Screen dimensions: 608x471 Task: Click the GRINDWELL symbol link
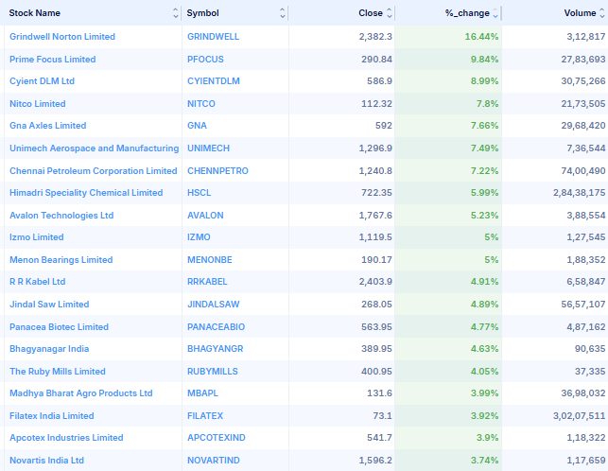tap(214, 37)
